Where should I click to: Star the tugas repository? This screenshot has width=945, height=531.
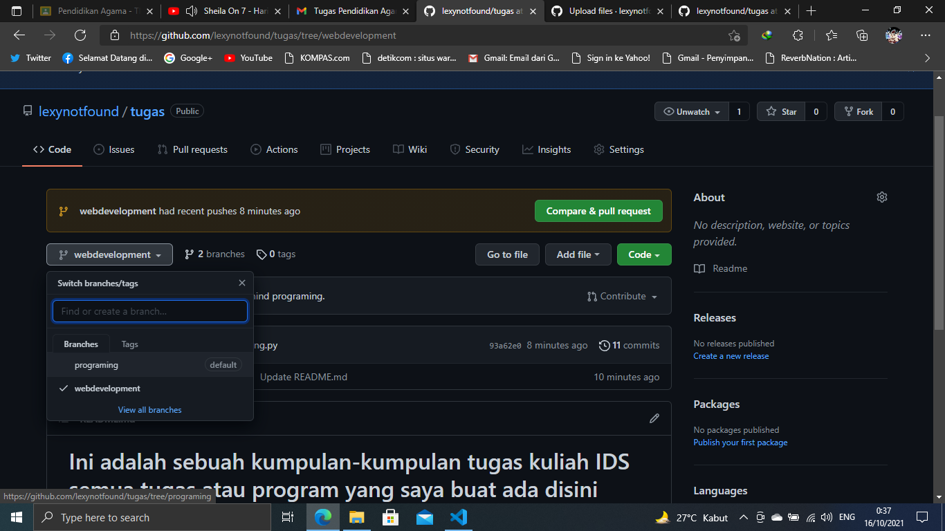(x=782, y=111)
